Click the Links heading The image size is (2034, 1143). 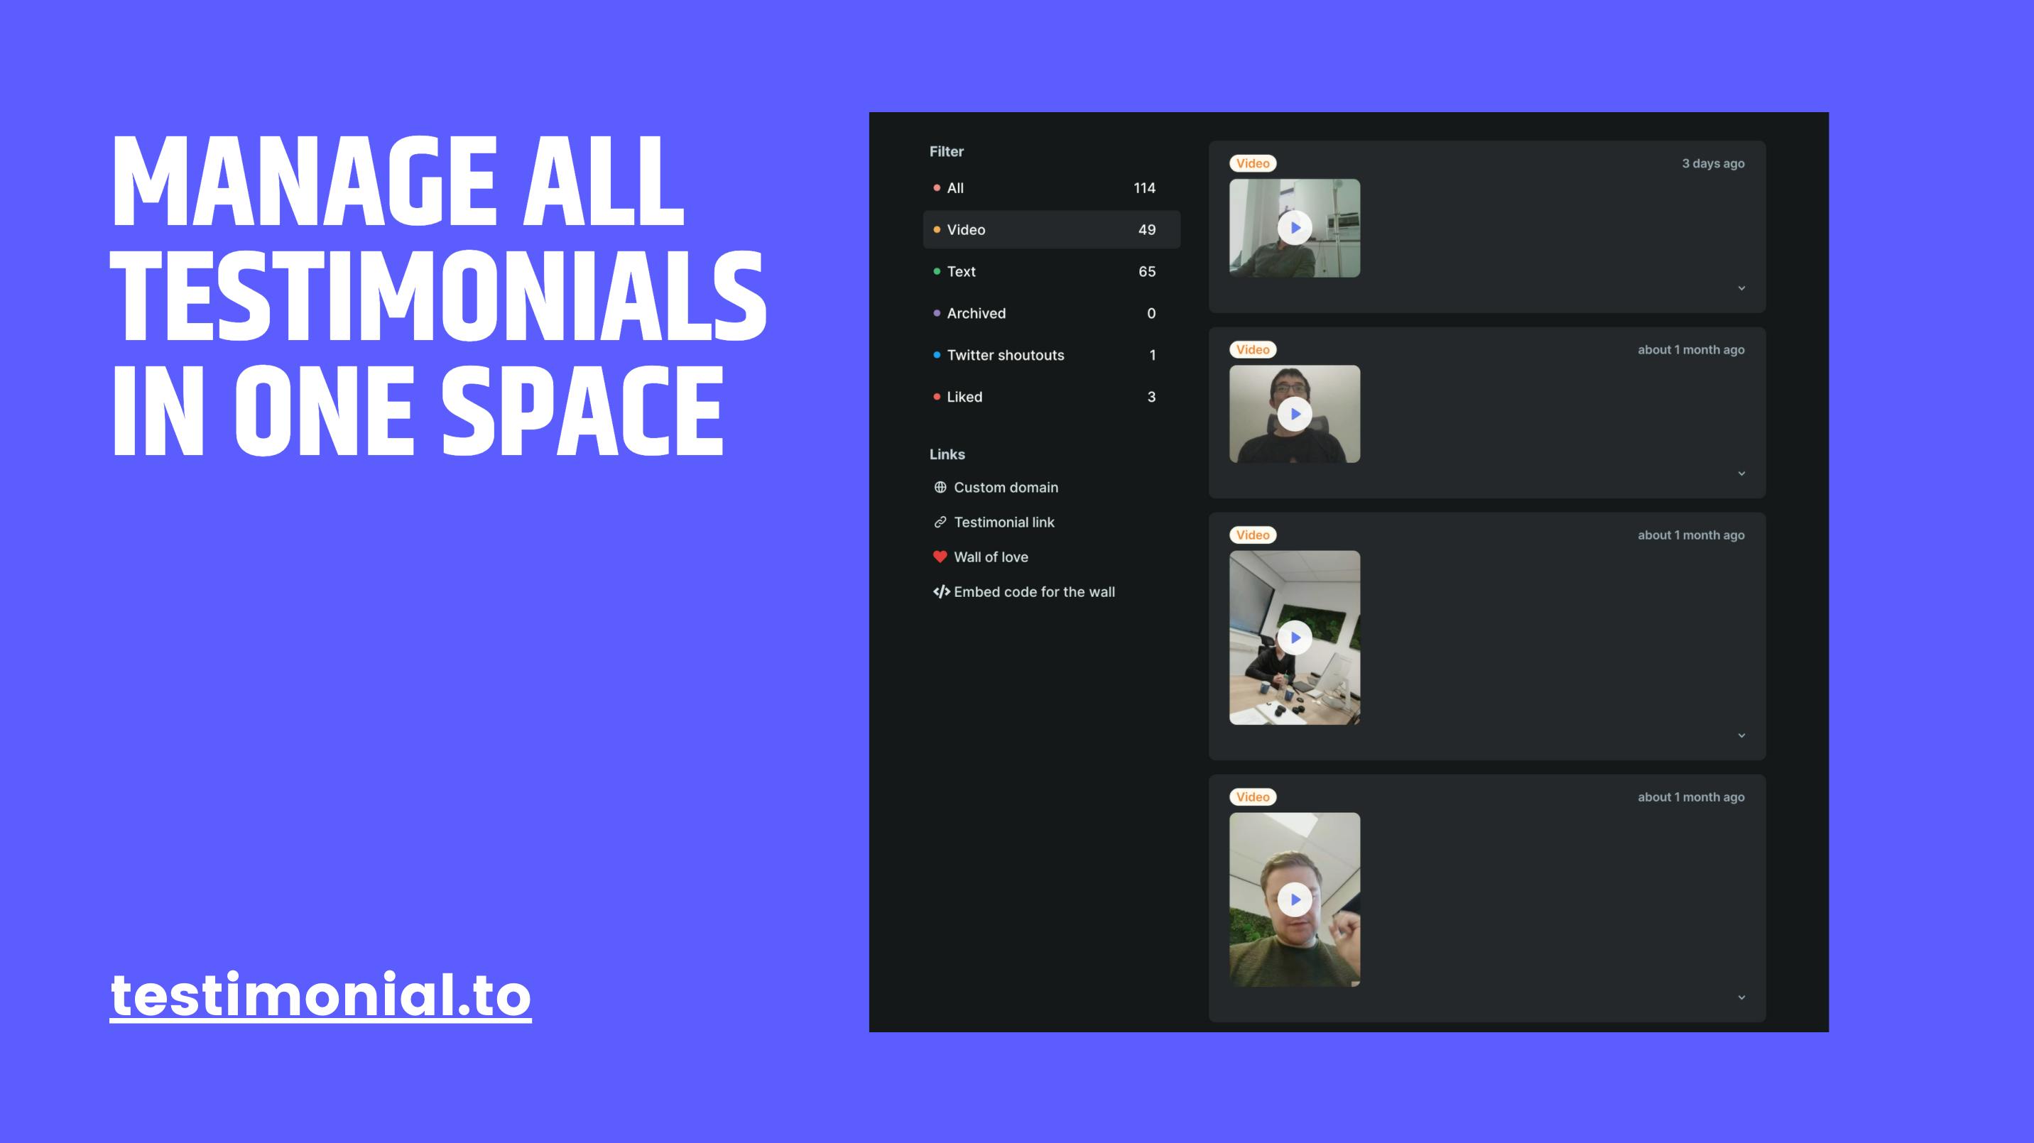[947, 454]
